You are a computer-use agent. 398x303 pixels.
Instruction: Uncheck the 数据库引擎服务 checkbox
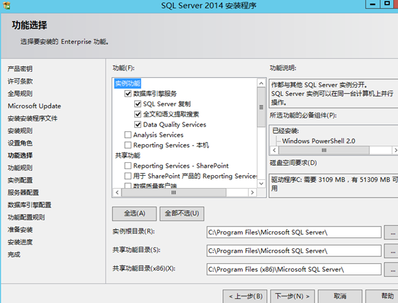point(128,93)
